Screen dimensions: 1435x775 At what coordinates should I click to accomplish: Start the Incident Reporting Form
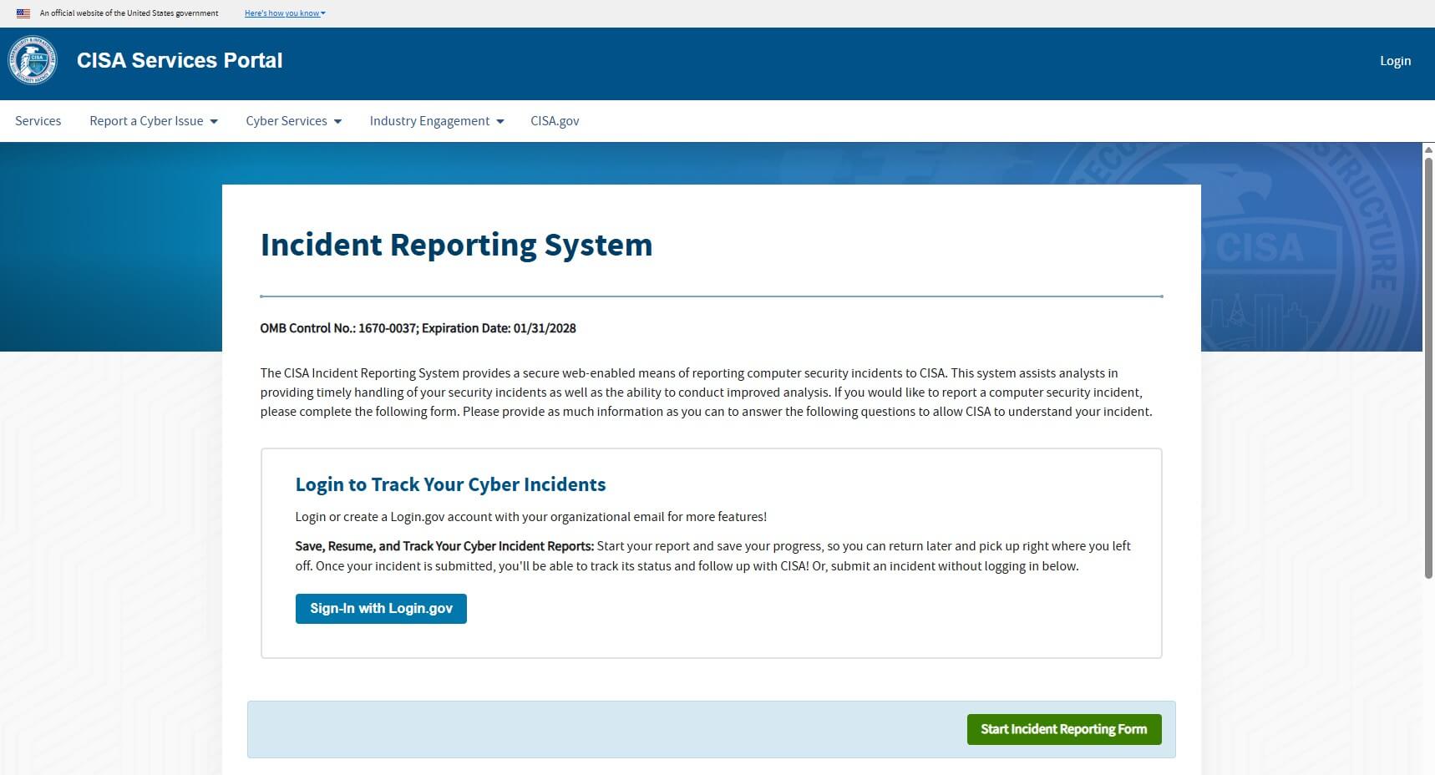click(1064, 729)
